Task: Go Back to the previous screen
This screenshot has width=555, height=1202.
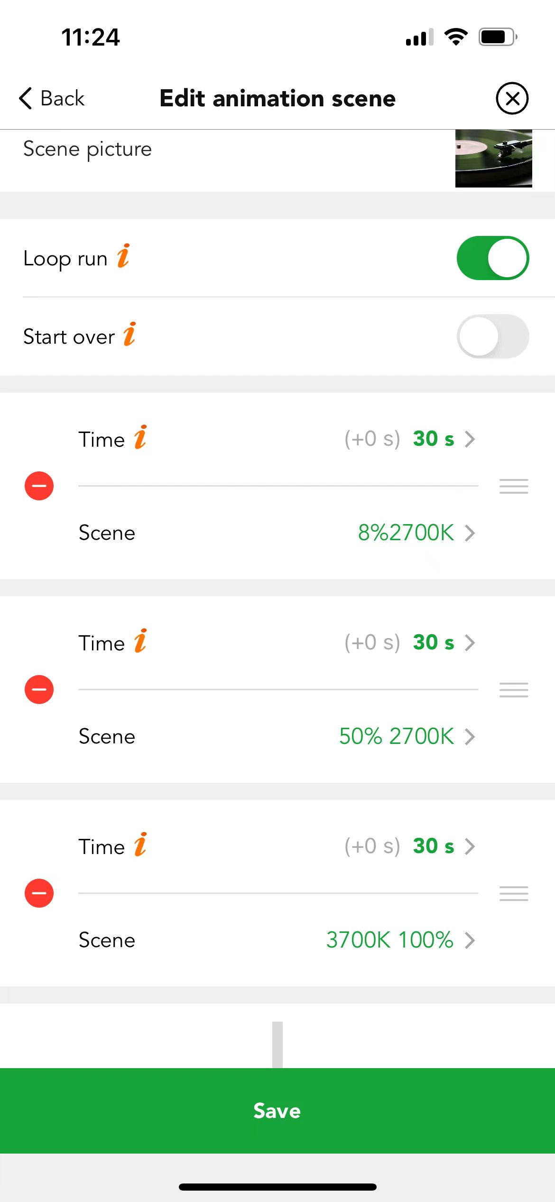Action: (x=51, y=99)
